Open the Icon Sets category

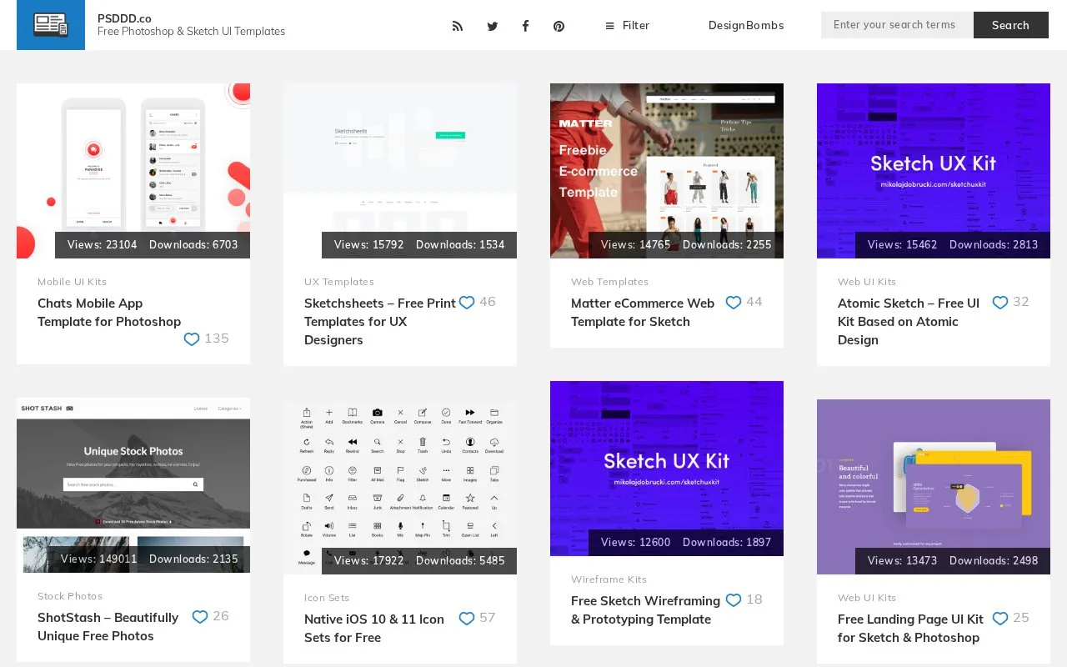[327, 598]
